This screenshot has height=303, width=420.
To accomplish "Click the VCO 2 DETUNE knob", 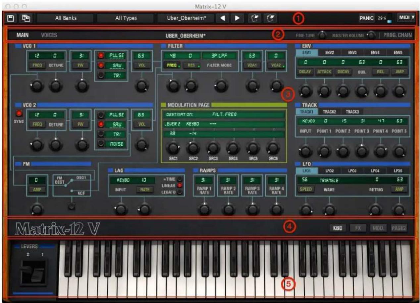I will click(x=55, y=145).
